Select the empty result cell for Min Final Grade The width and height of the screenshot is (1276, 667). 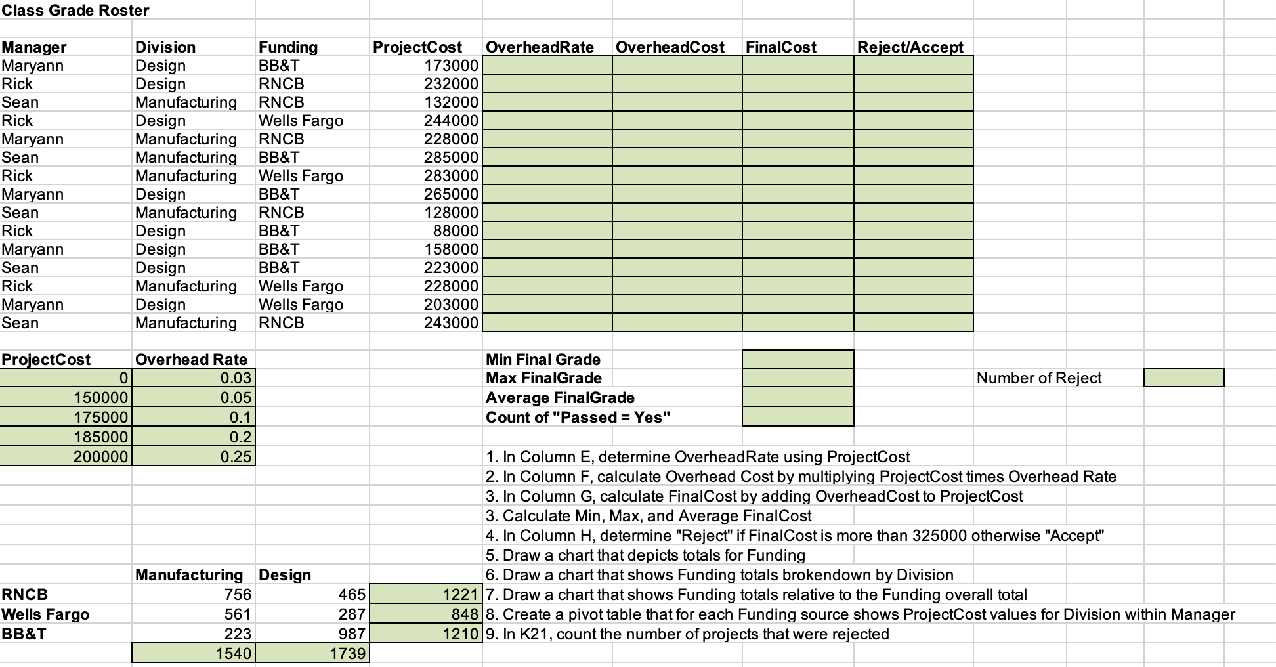click(x=798, y=360)
